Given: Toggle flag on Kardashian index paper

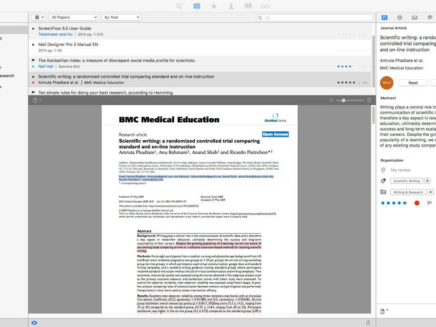Looking at the screenshot, I should click(x=33, y=61).
